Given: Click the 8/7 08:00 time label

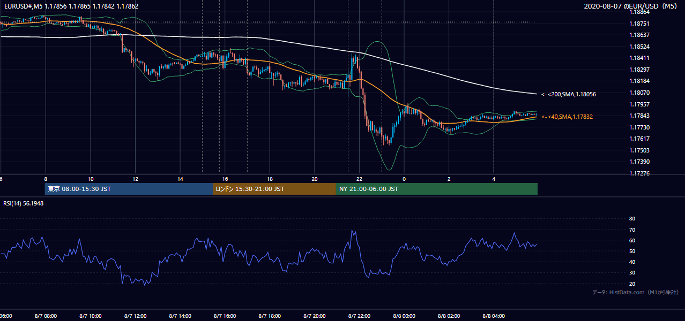Looking at the screenshot, I should click(x=45, y=316).
